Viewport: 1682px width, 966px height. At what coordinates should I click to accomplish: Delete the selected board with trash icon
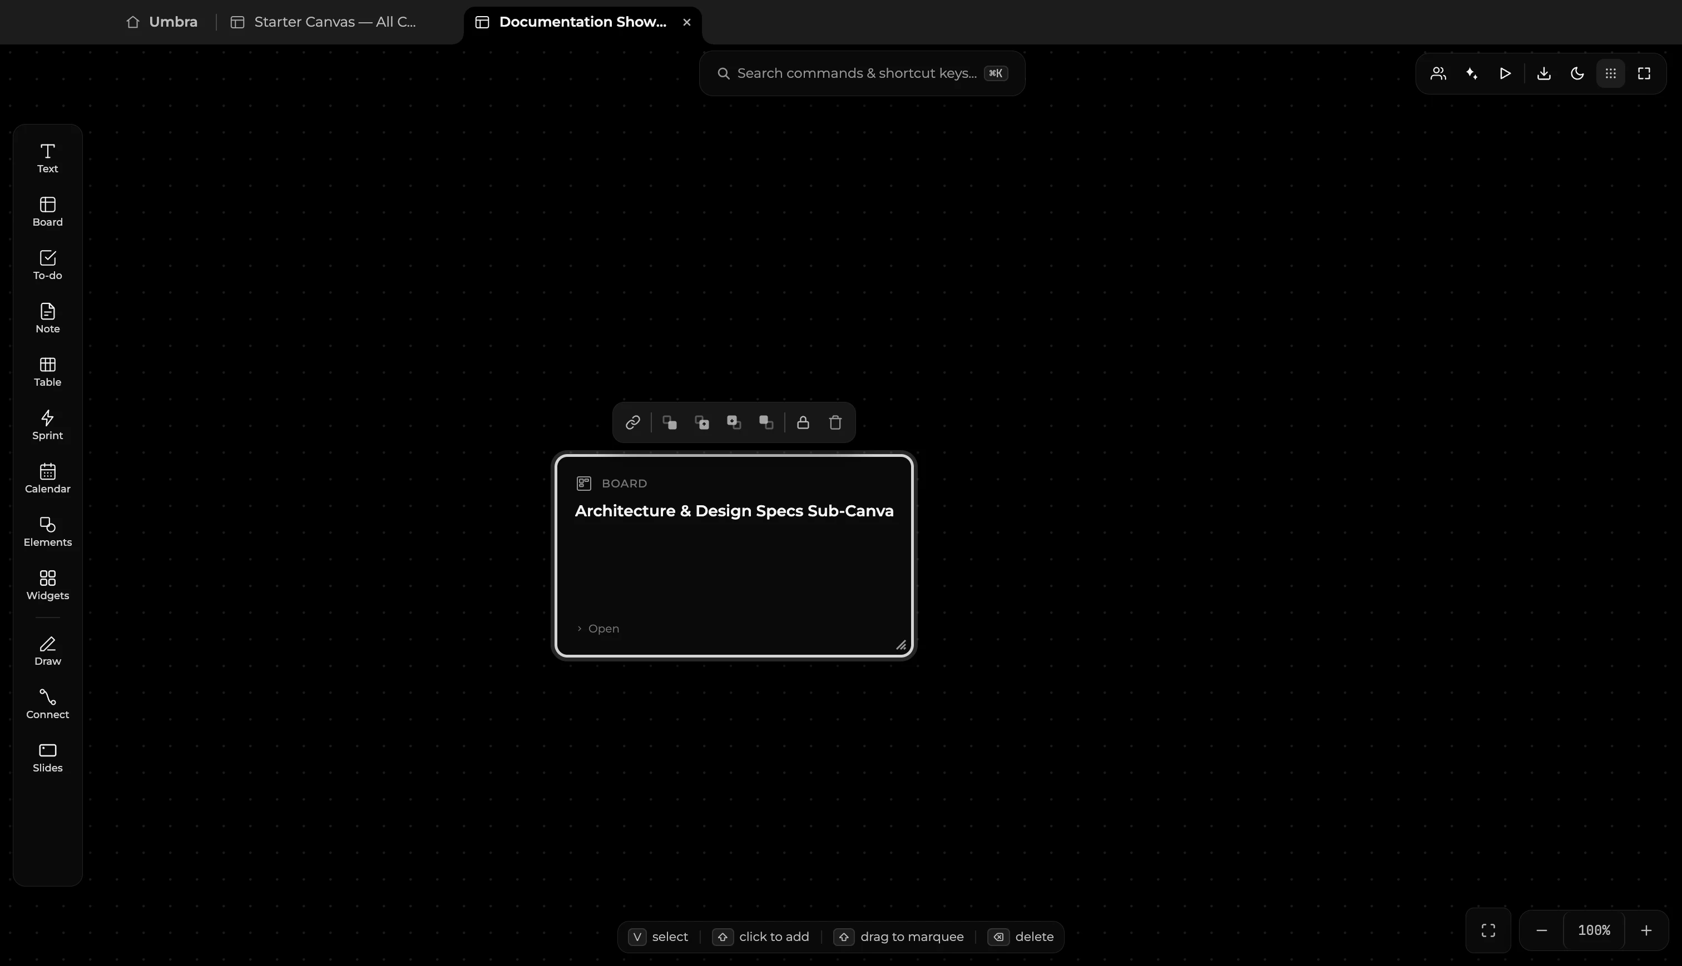click(835, 422)
